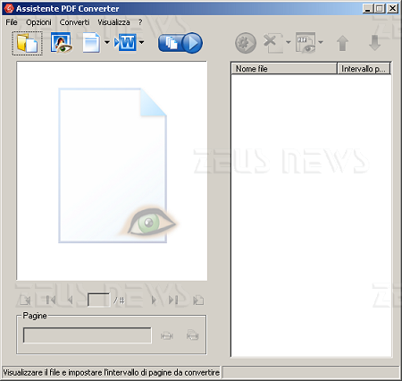This screenshot has height=381, width=402.
Task: Click the Intervallo p... column header
Action: click(x=364, y=69)
